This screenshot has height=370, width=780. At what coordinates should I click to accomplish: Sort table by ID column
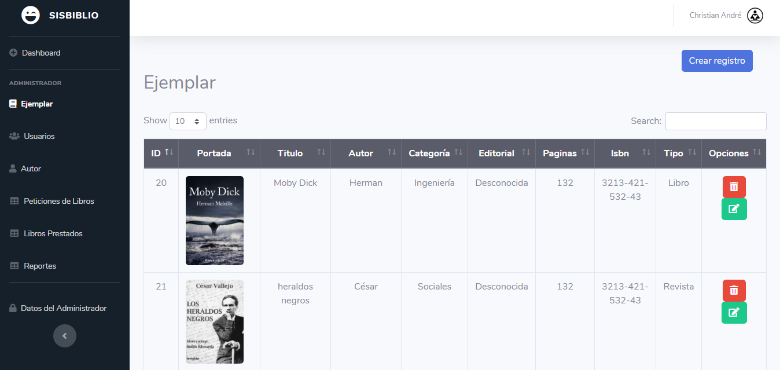pyautogui.click(x=161, y=153)
